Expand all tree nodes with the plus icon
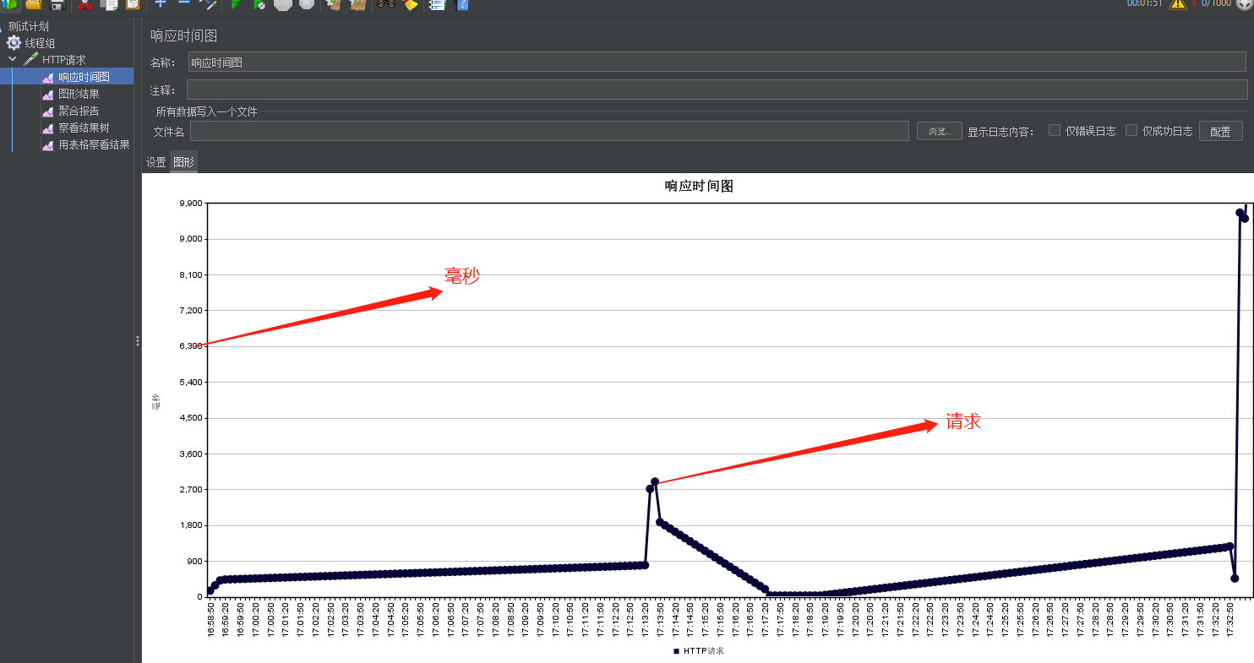1254x663 pixels. 161,4
